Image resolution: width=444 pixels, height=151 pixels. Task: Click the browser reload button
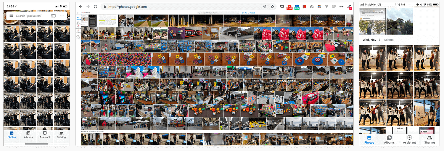tap(95, 7)
